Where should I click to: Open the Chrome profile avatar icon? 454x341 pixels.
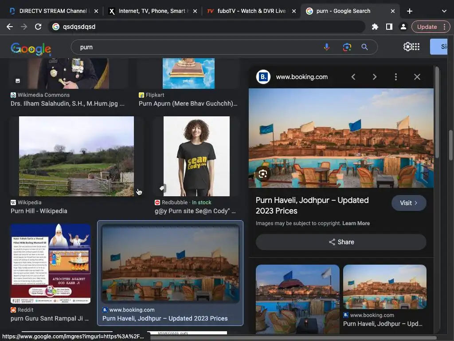tap(403, 27)
